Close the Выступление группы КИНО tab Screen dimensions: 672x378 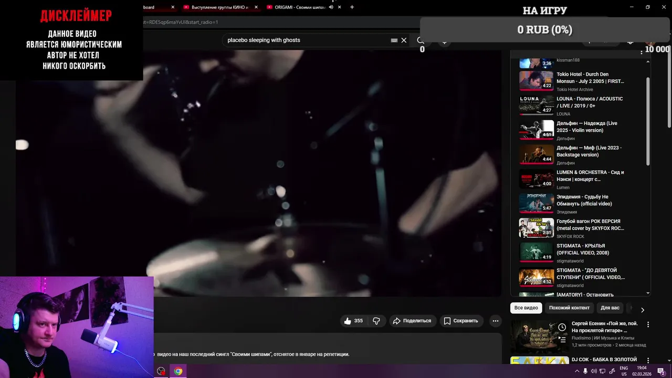tap(256, 7)
